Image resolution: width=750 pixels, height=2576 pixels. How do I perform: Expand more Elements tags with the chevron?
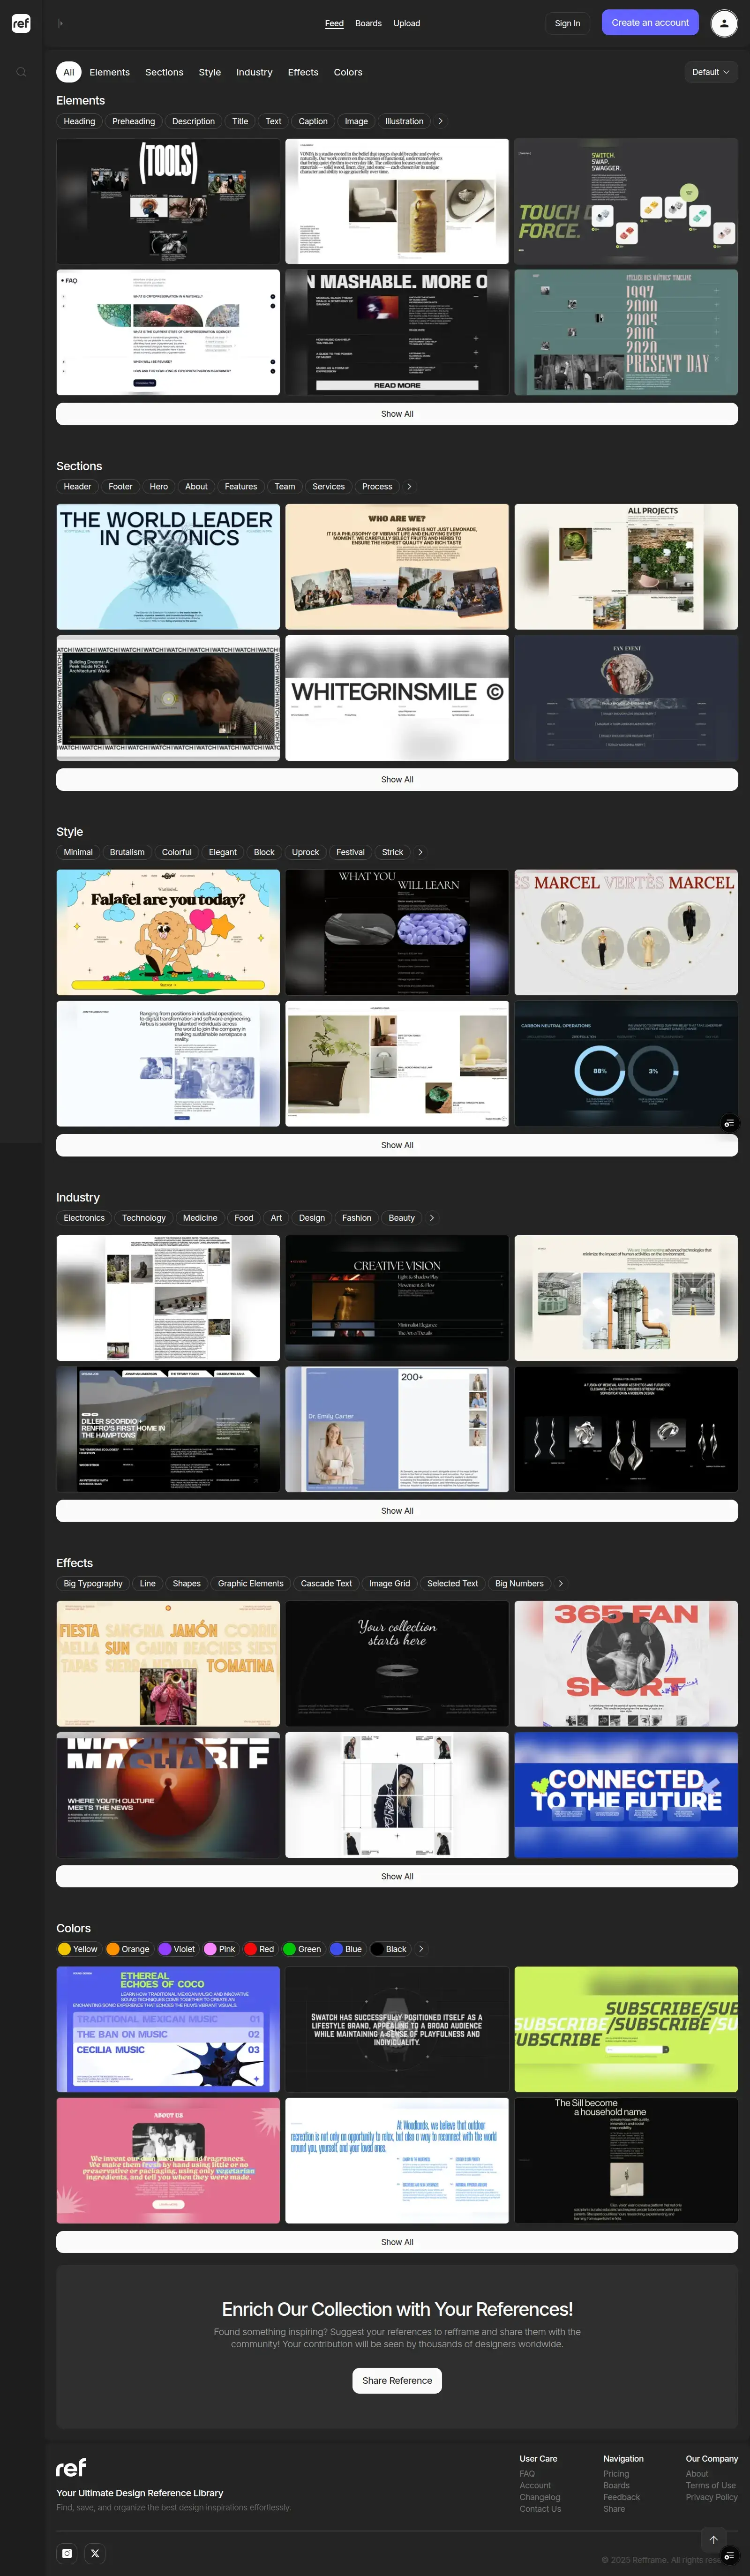click(x=440, y=121)
